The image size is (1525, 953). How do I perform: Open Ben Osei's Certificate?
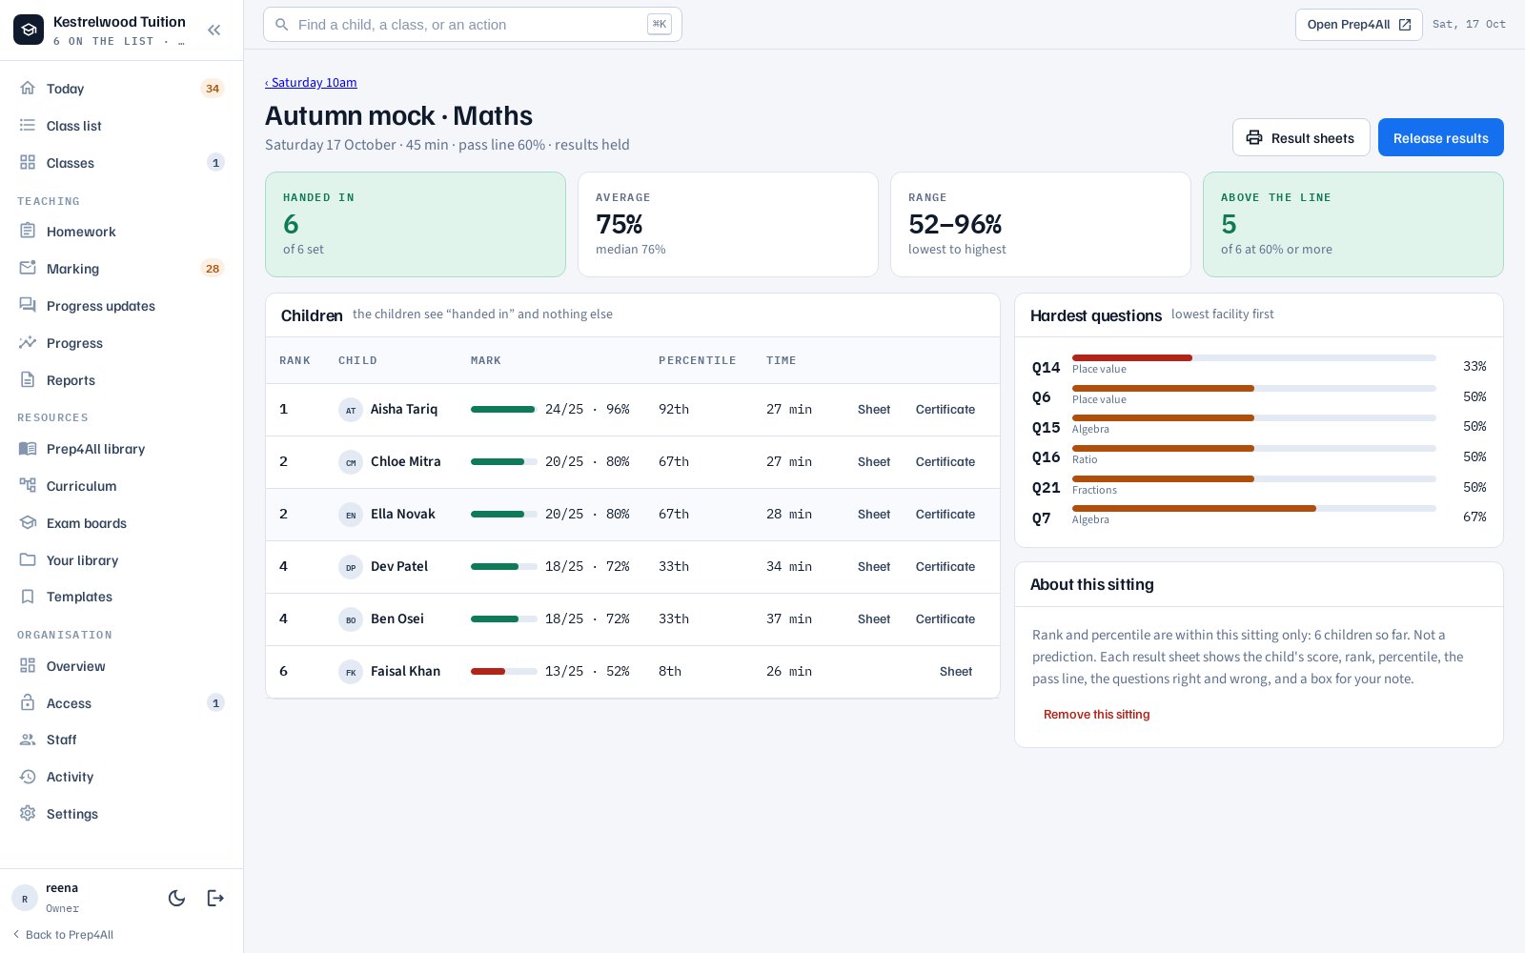tap(945, 619)
